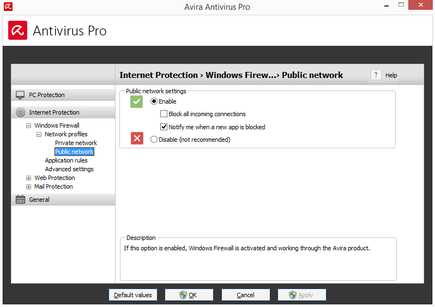Screen dimensions: 435x307
Task: Click the Avira logo in header
Action: pyautogui.click(x=18, y=31)
